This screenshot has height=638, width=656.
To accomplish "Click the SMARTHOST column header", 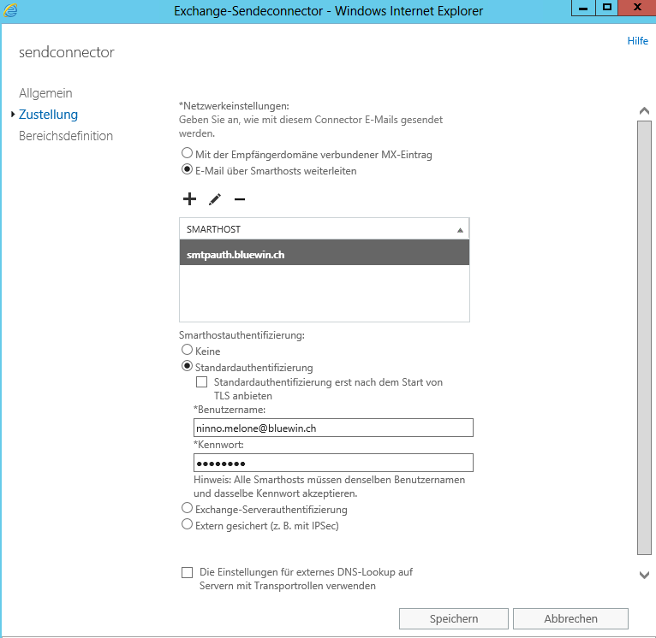I will click(x=325, y=229).
